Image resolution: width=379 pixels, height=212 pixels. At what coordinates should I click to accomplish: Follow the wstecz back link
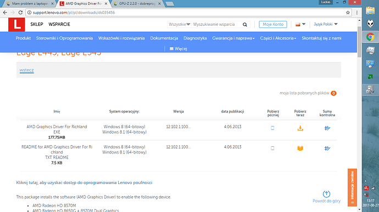point(26,70)
